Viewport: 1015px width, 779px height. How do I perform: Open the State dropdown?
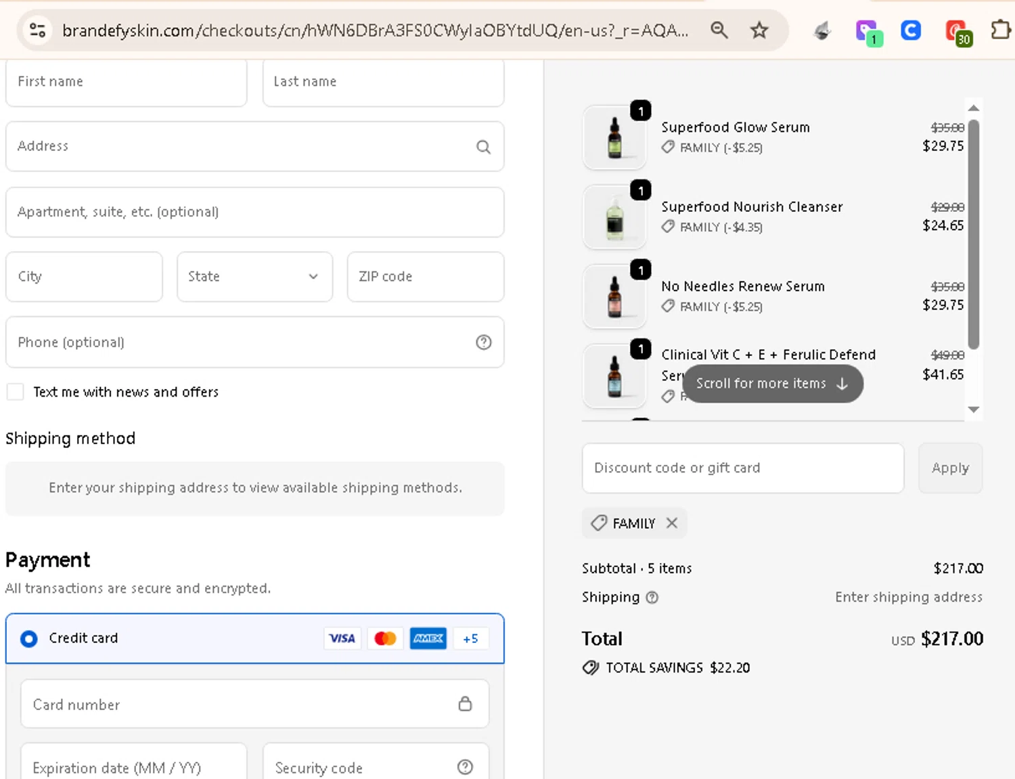pyautogui.click(x=254, y=277)
